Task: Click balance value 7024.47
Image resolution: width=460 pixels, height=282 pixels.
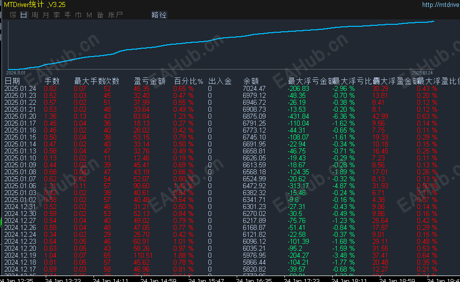Action: [254, 88]
